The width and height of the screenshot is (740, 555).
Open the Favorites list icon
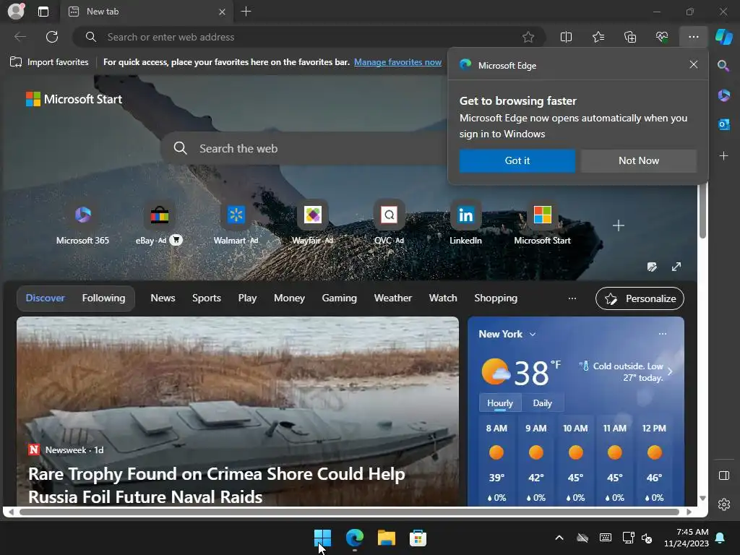pos(598,37)
